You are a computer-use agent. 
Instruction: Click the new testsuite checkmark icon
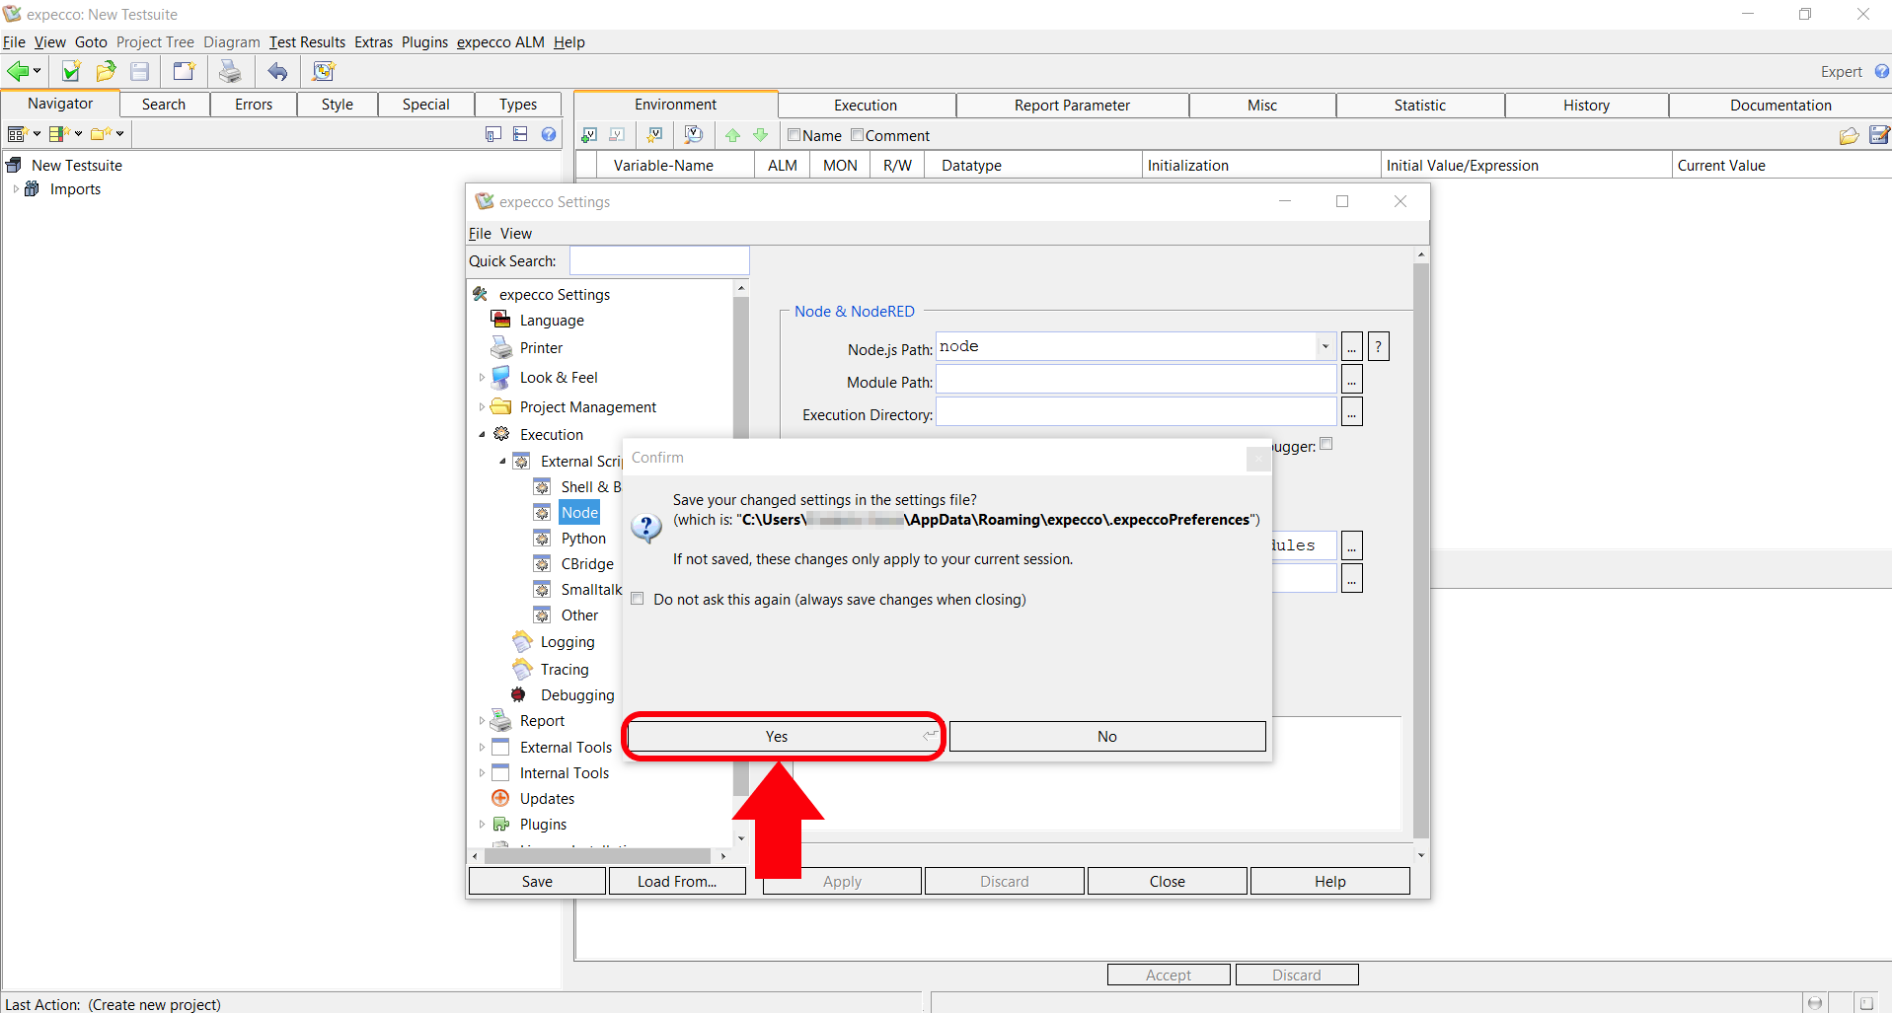pos(71,71)
